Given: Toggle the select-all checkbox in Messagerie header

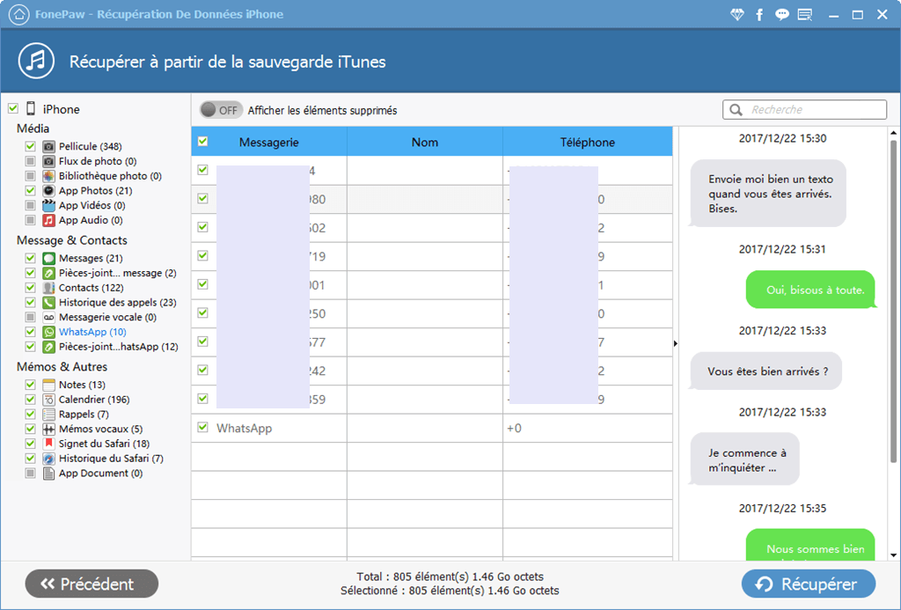Looking at the screenshot, I should (203, 142).
